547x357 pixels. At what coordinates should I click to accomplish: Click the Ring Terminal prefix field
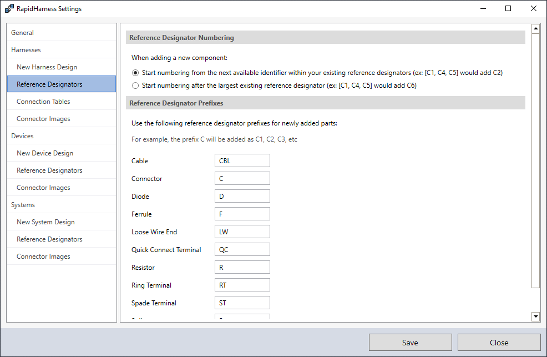tap(242, 285)
